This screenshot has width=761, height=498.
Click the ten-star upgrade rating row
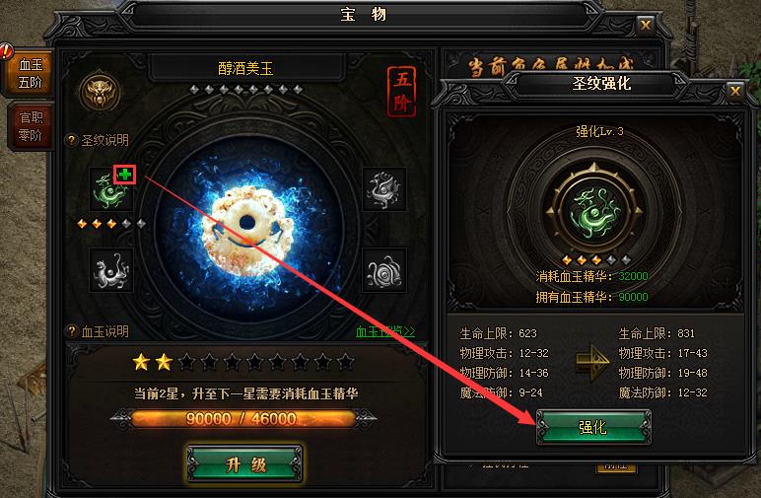[x=243, y=362]
